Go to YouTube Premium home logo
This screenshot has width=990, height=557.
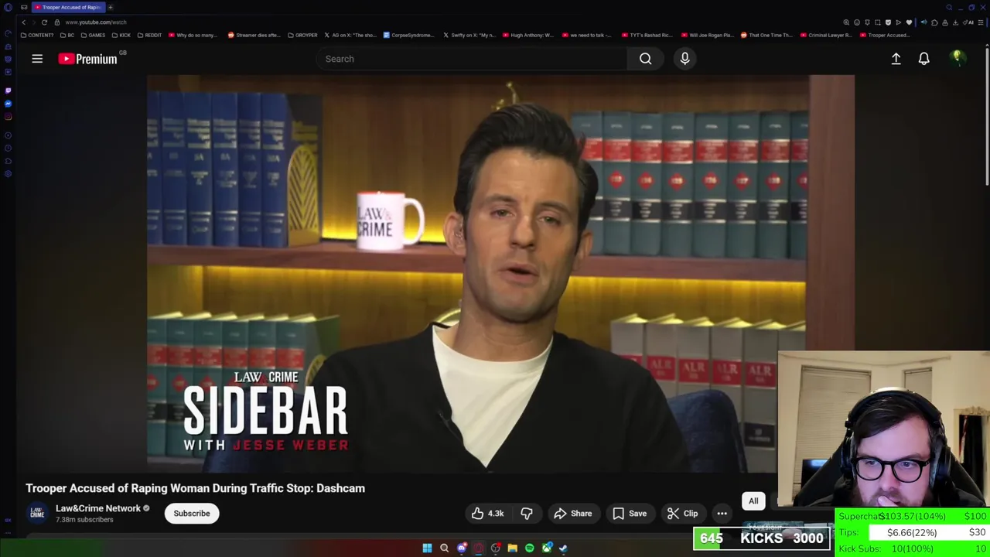click(x=87, y=59)
